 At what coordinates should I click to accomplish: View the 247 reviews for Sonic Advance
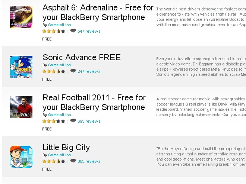tap(89, 71)
